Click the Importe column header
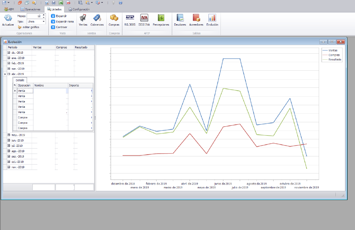The width and height of the screenshot is (355, 230). click(x=80, y=85)
